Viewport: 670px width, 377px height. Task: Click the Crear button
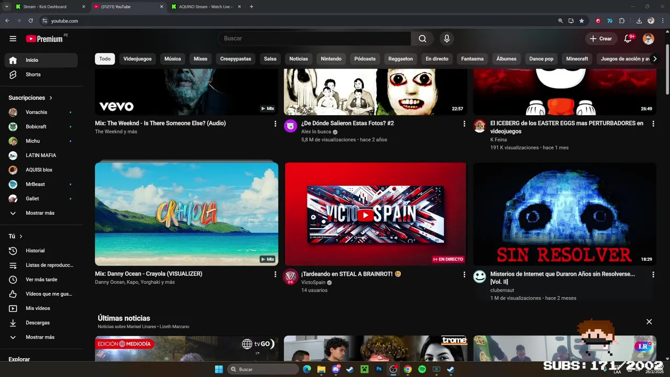600,39
